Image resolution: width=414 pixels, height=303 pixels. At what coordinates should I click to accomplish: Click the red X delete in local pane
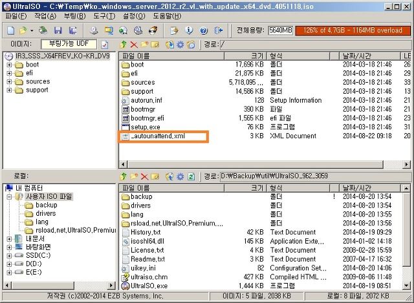144,176
